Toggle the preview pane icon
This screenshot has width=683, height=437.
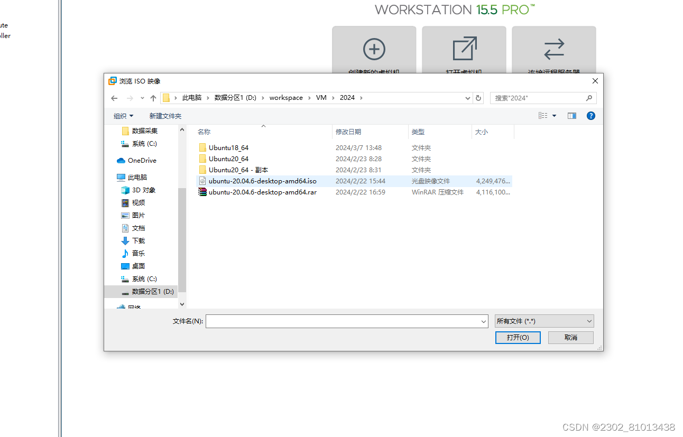point(572,116)
